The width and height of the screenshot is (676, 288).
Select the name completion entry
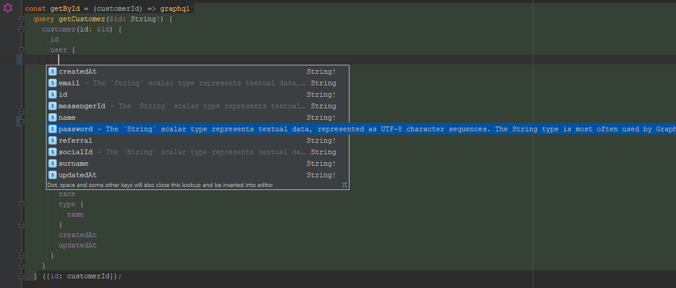pyautogui.click(x=67, y=117)
